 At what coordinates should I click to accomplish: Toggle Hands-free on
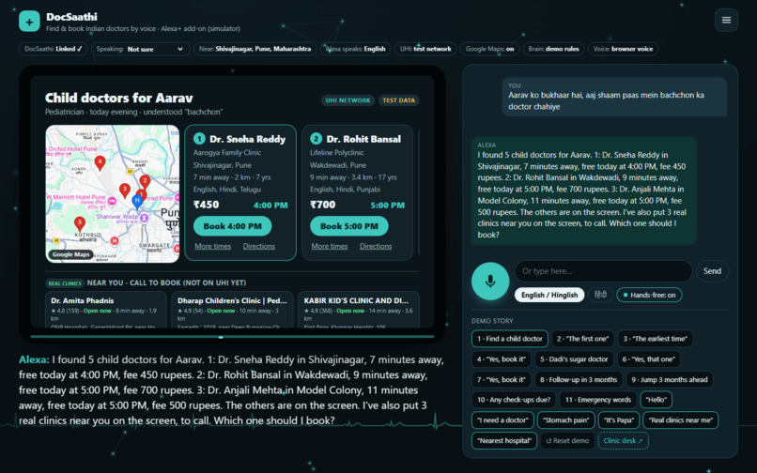pos(649,295)
